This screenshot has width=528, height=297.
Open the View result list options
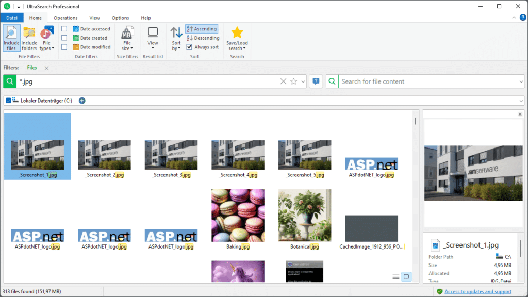tap(153, 38)
